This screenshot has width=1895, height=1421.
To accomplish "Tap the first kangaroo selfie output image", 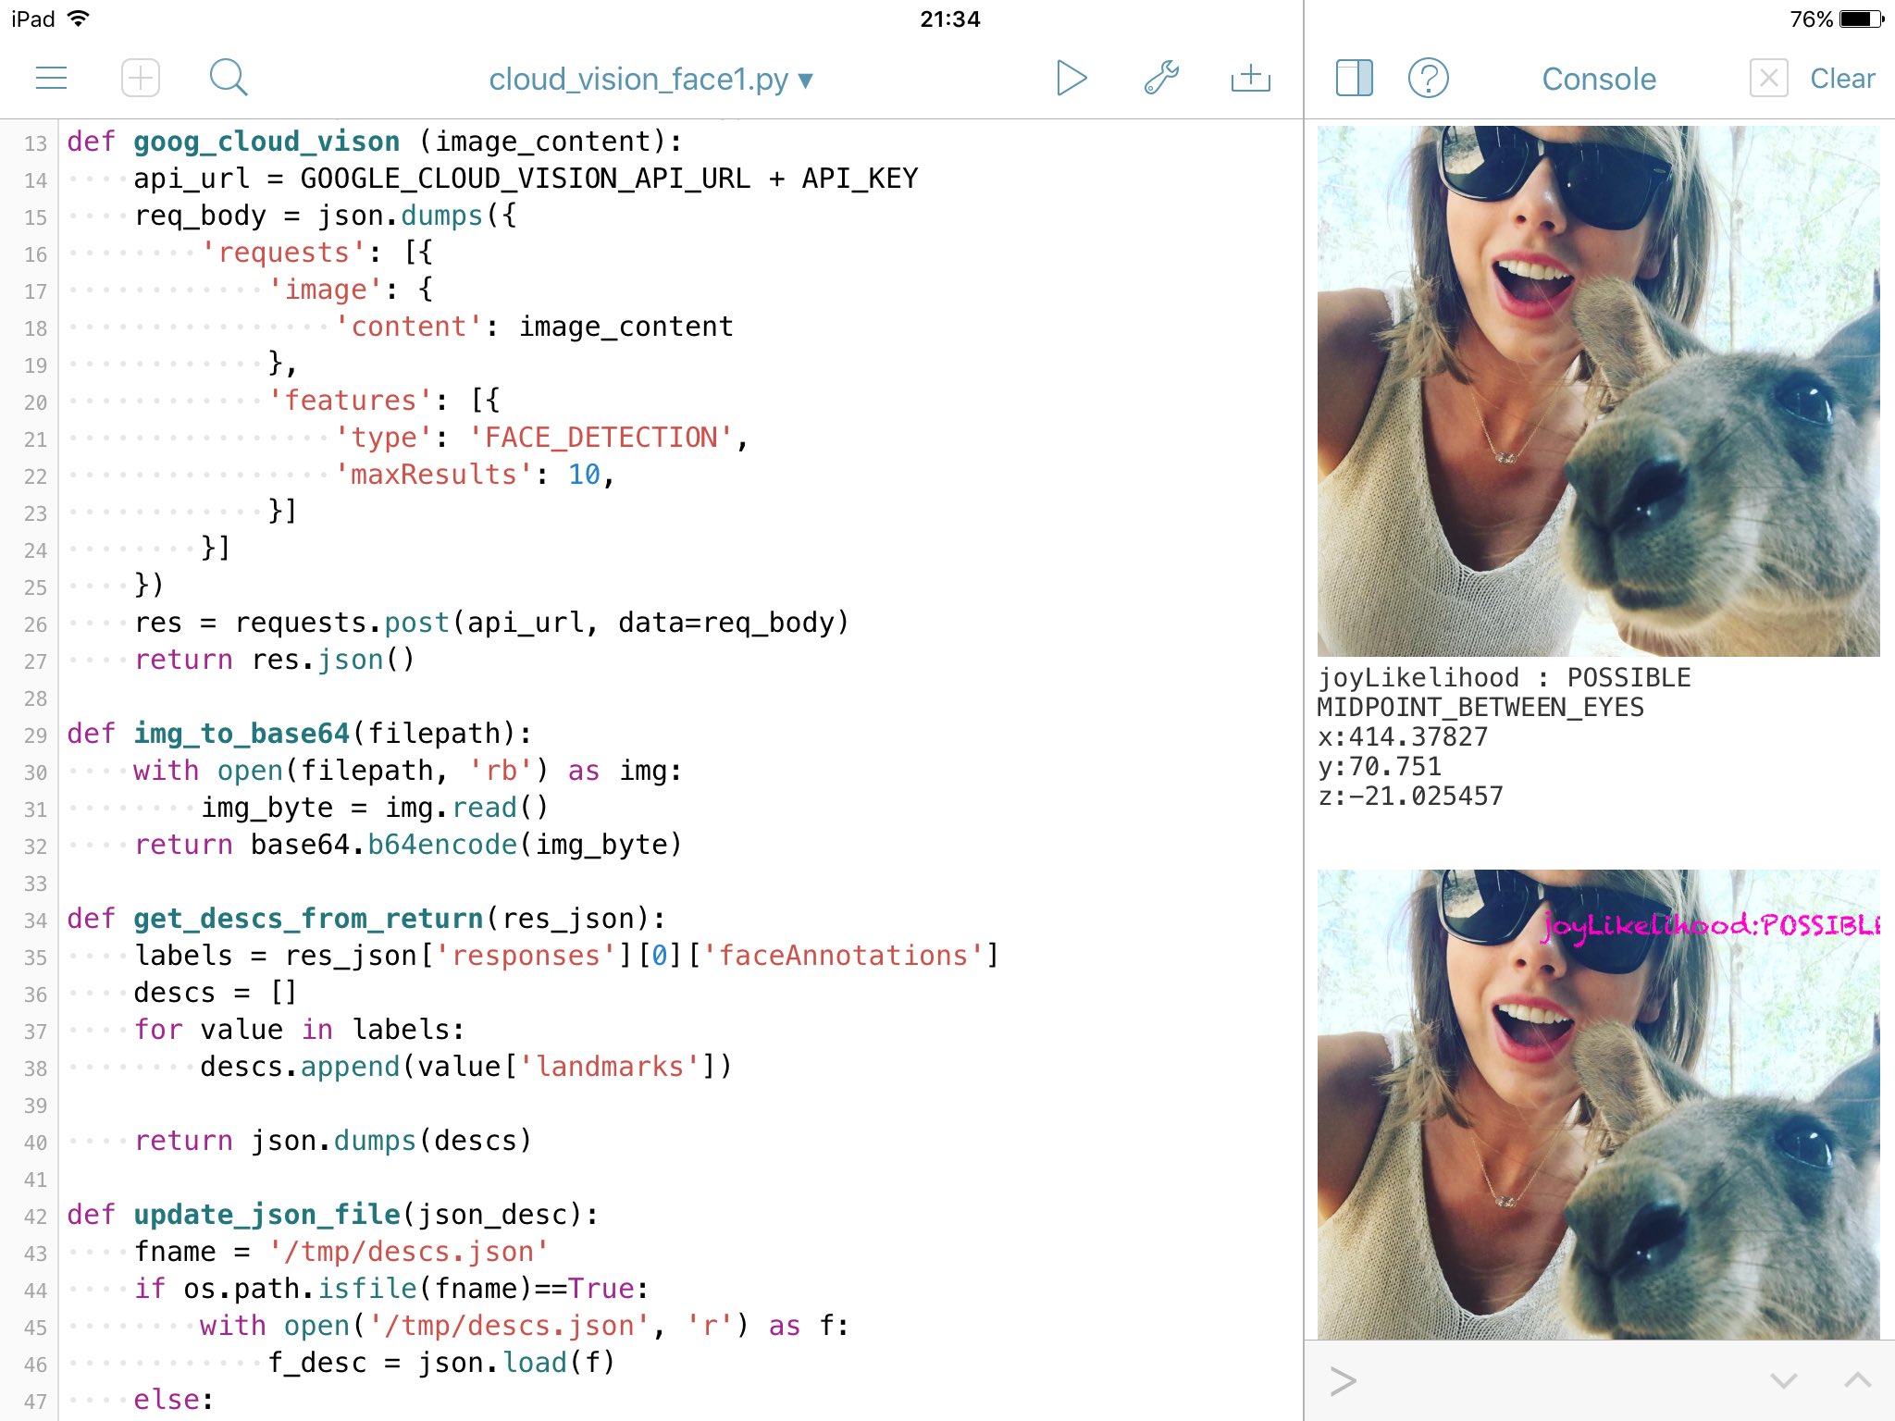I will tap(1601, 389).
